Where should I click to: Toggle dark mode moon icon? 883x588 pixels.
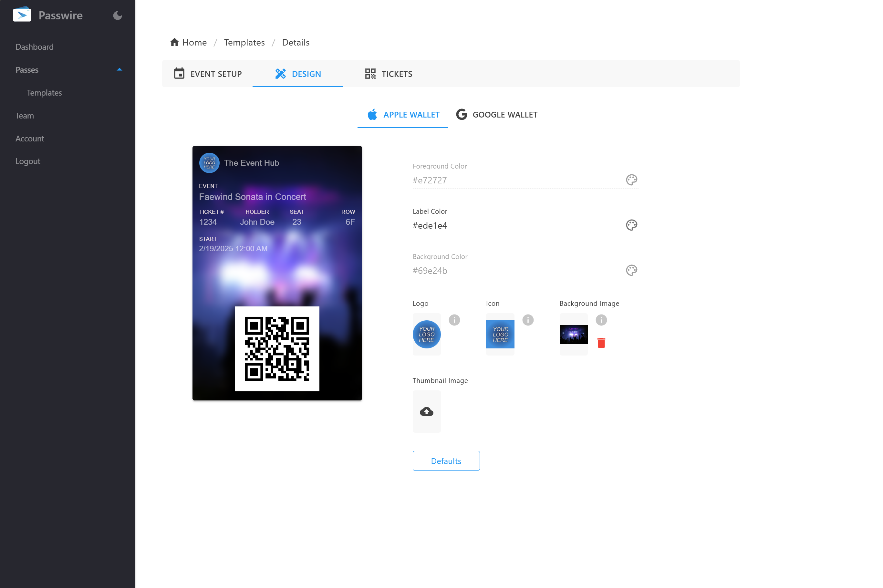[x=118, y=15]
